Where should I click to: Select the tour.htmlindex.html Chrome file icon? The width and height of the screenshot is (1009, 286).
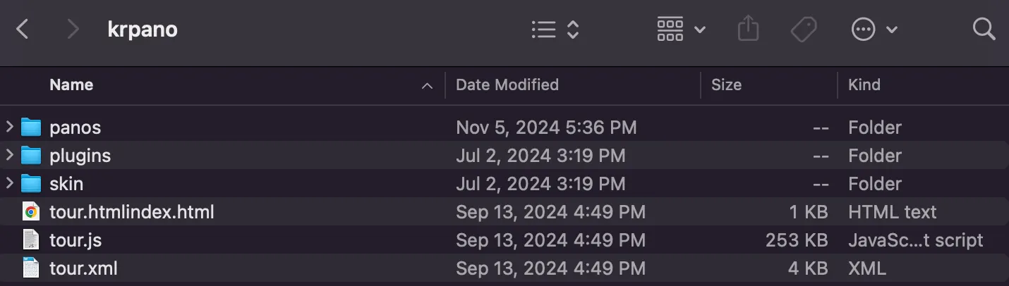click(31, 212)
